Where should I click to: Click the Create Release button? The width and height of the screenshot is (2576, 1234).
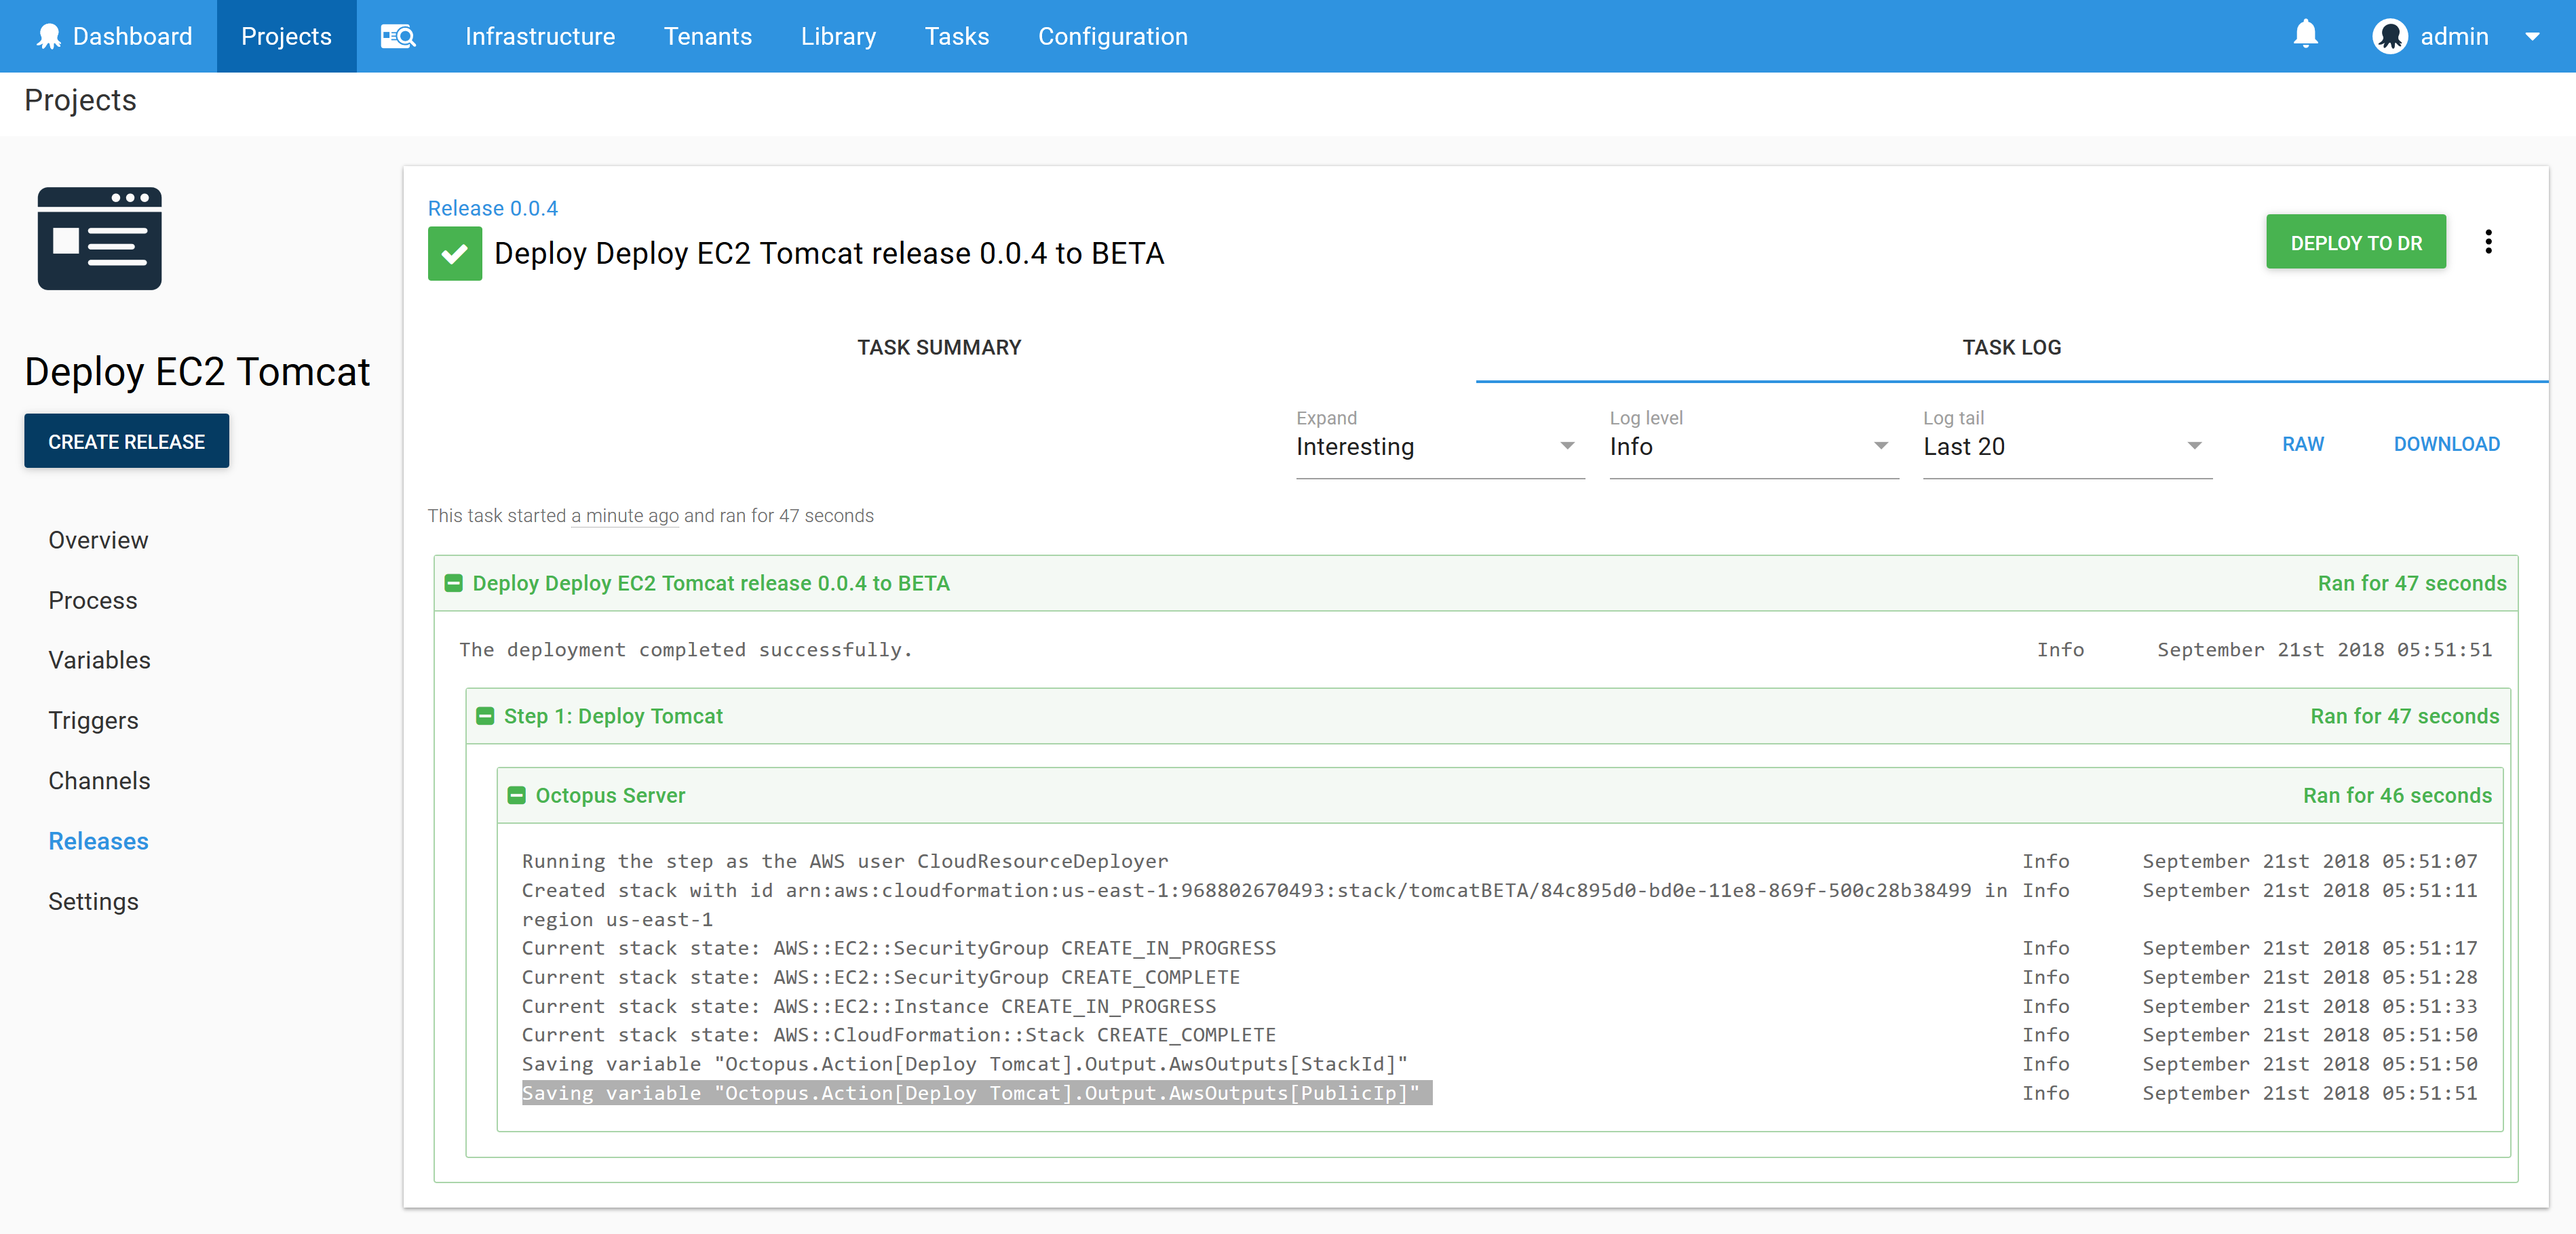coord(126,441)
